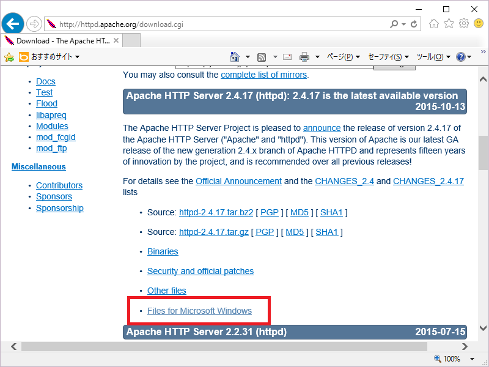Open the feeds dropdown arrow
Image resolution: width=489 pixels, height=367 pixels.
(x=275, y=57)
